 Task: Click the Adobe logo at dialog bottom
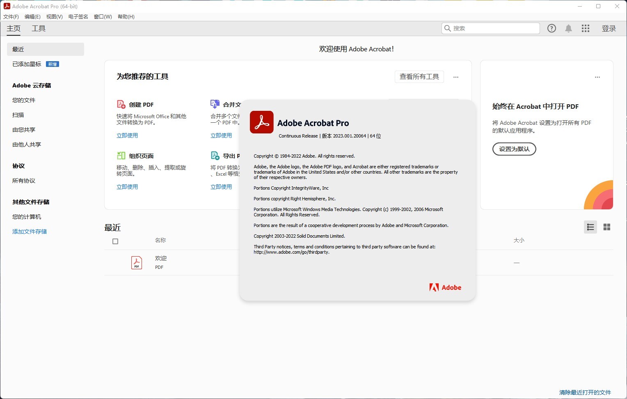(445, 287)
